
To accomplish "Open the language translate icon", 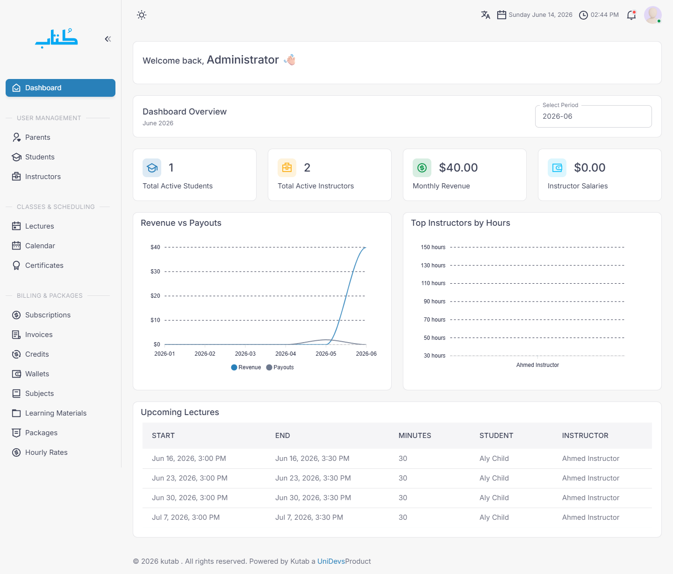I will point(486,15).
